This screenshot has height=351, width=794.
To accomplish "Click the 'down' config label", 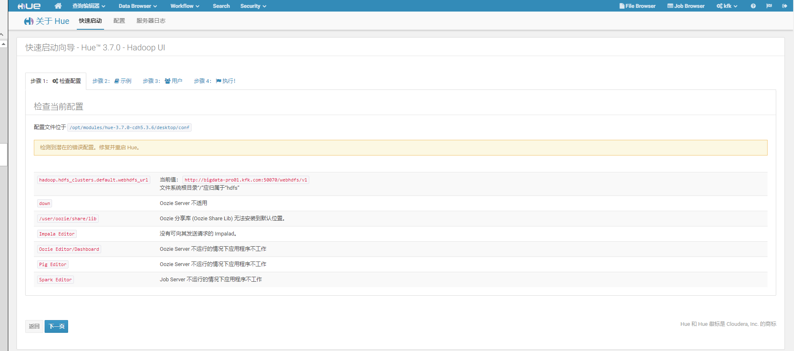I will 45,203.
